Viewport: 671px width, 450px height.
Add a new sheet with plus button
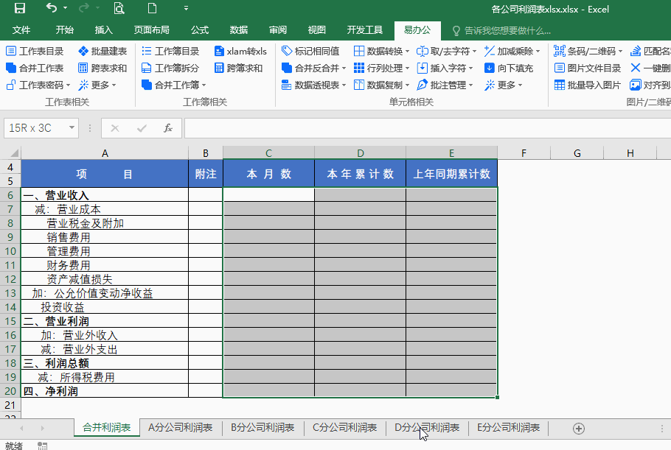click(579, 428)
